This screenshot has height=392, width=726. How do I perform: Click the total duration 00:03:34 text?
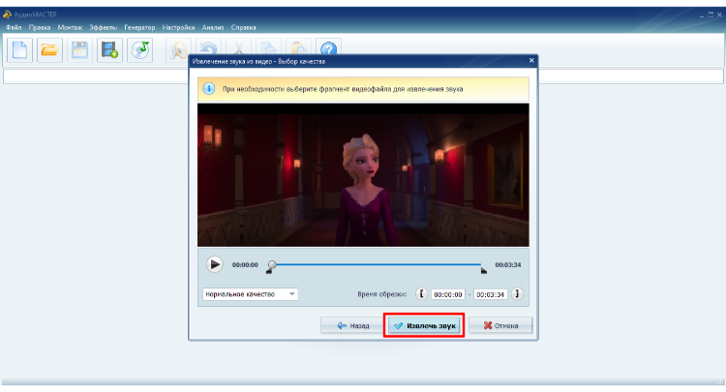[x=508, y=265]
